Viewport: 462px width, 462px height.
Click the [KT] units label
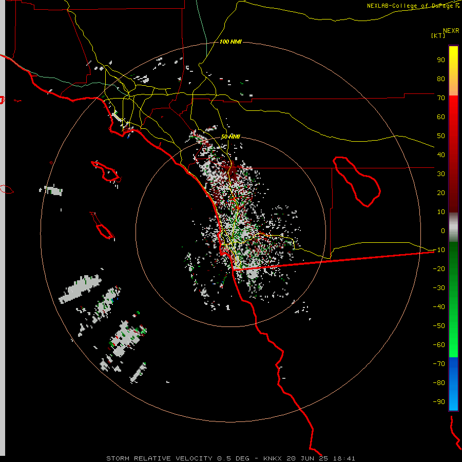[x=438, y=35]
